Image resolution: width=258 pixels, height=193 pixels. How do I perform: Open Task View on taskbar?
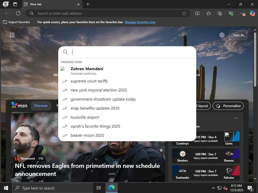pyautogui.click(x=99, y=188)
